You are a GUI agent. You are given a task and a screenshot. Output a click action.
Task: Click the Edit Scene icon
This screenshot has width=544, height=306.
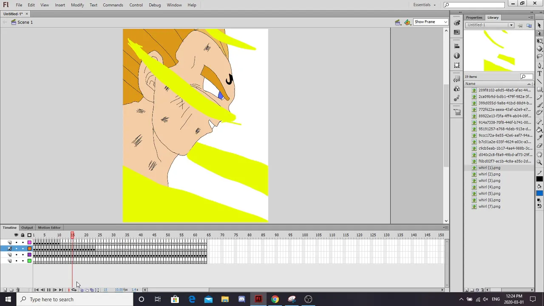point(398,22)
